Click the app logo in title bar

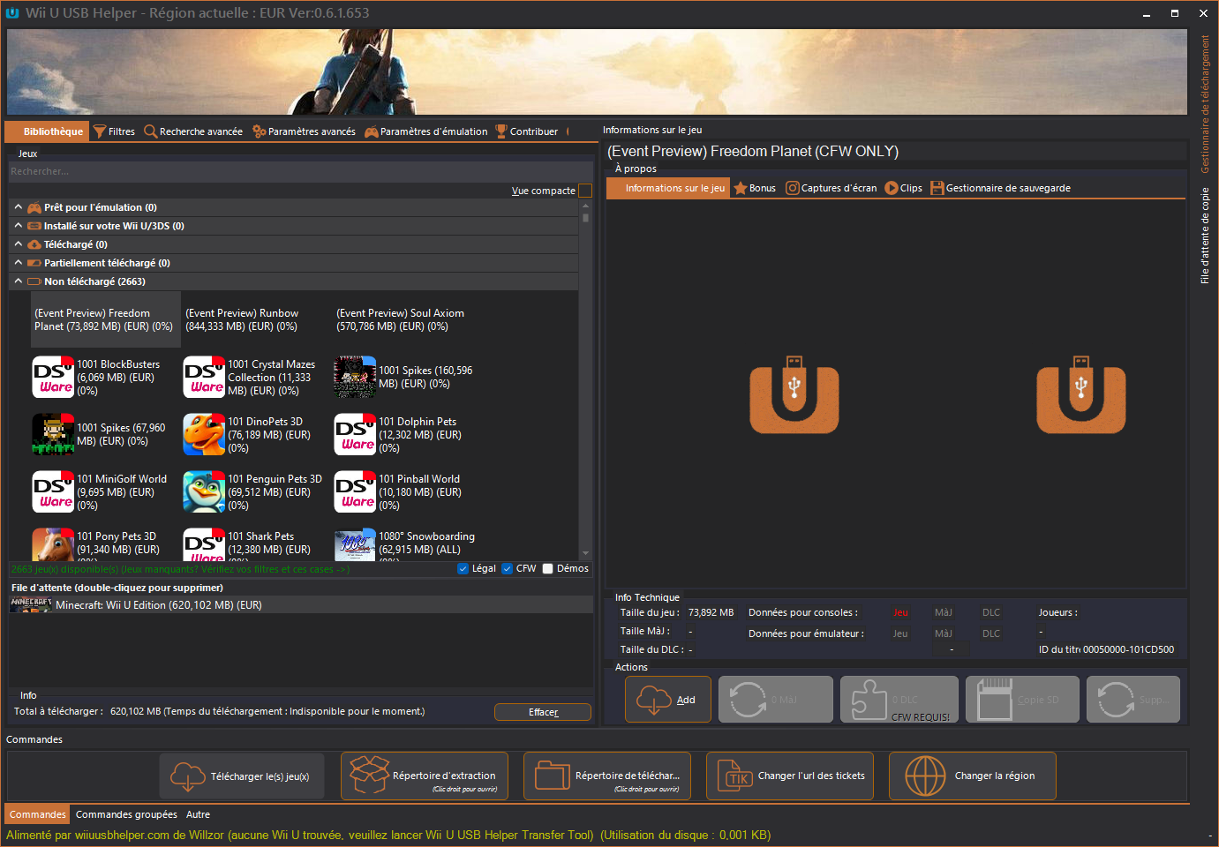(x=12, y=12)
